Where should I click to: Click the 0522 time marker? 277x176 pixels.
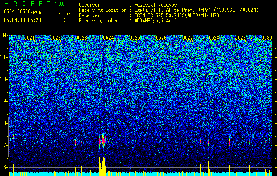[x=55, y=38]
